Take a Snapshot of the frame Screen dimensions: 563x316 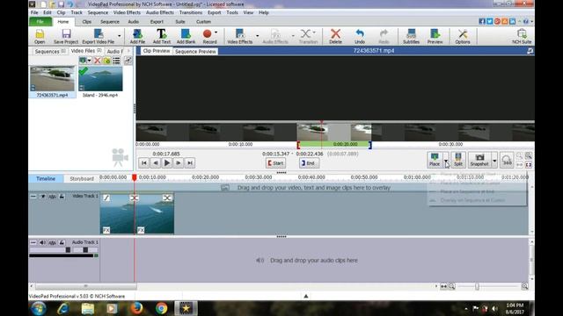click(x=479, y=160)
